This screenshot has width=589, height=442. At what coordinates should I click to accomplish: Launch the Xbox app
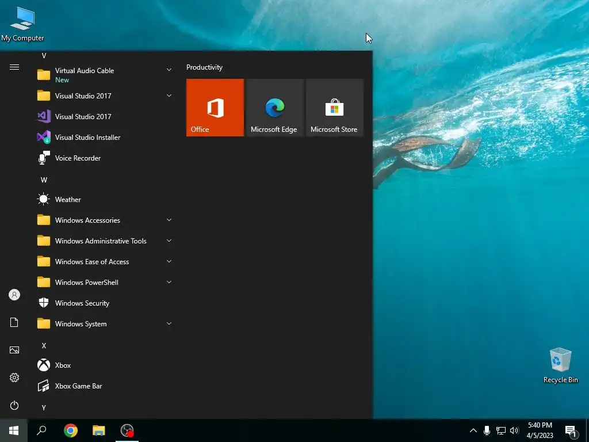(x=105, y=365)
